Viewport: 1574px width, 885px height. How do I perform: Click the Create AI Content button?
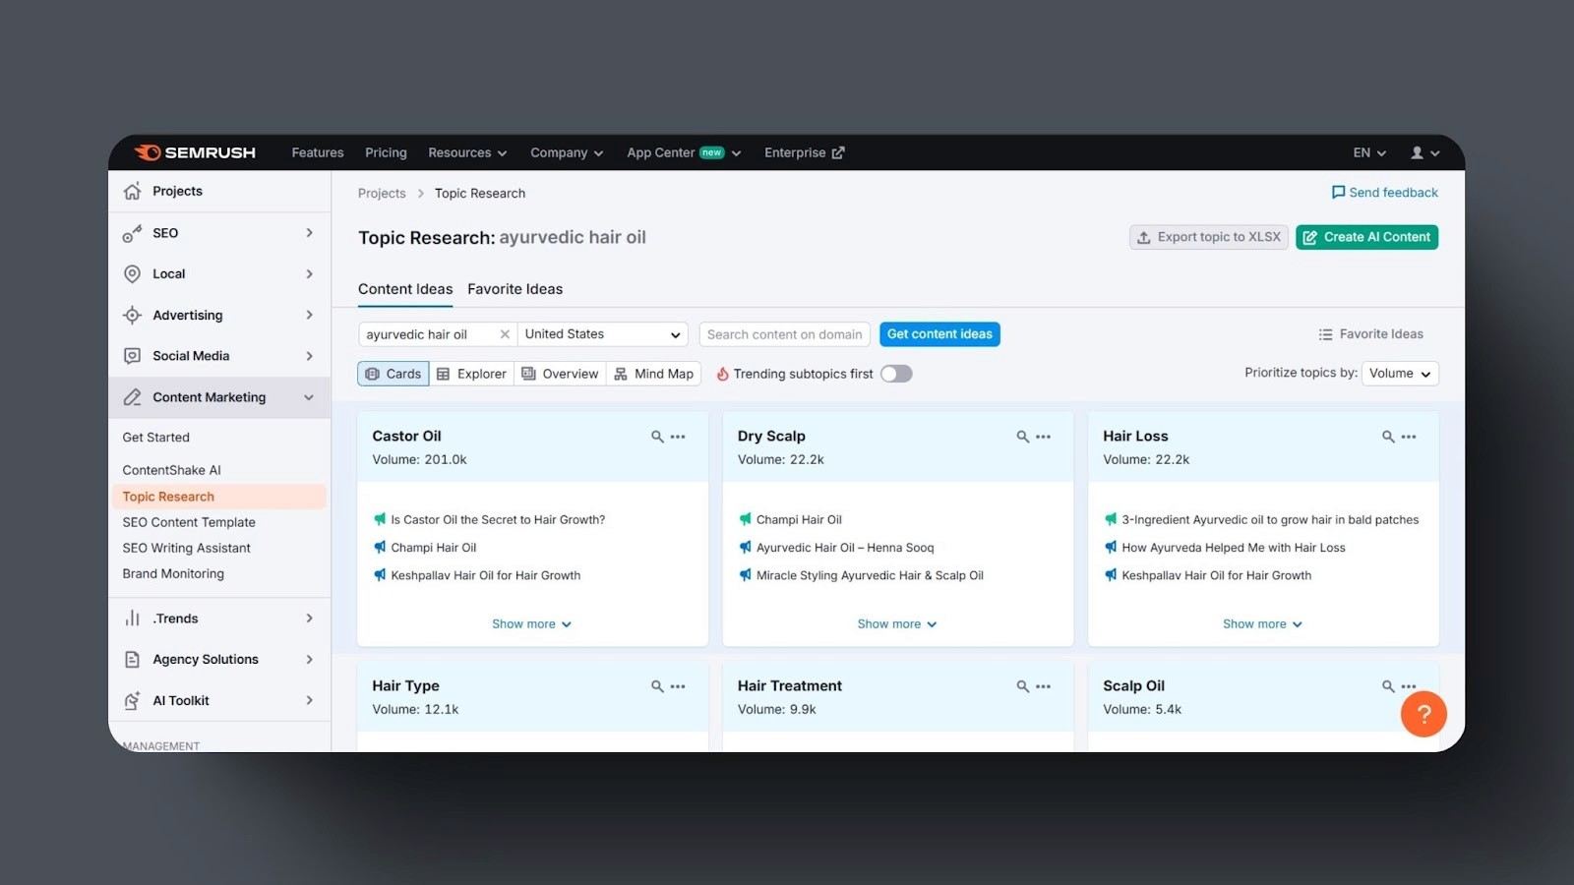pos(1366,237)
